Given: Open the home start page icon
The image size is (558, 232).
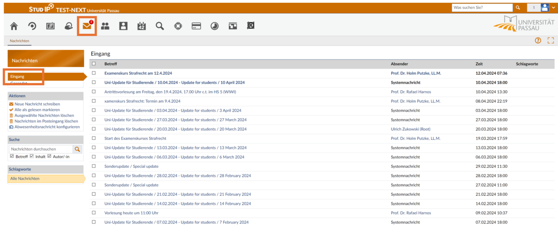Looking at the screenshot, I should click(x=14, y=27).
